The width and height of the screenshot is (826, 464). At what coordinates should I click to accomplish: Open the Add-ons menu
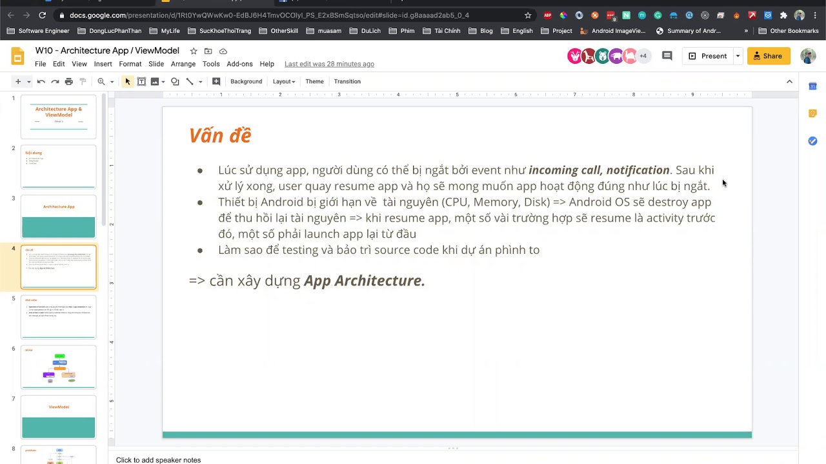239,64
